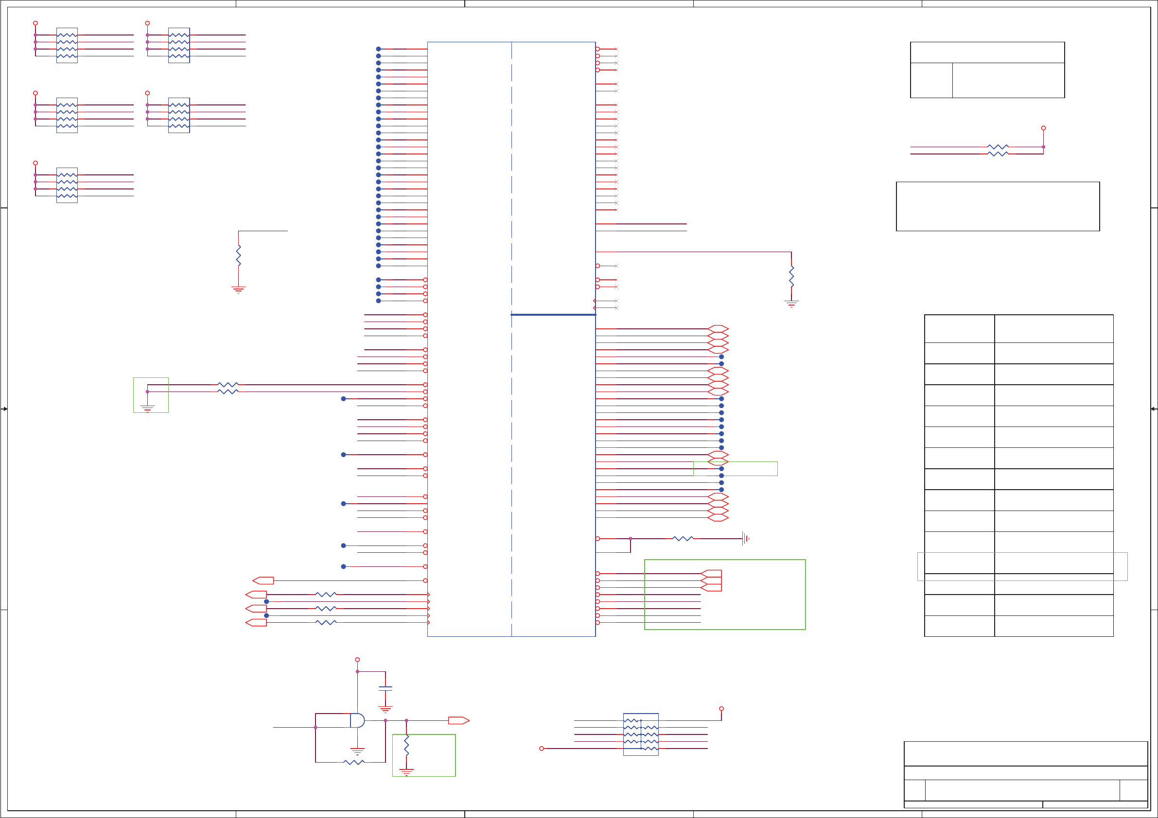Select the capacitor above the AND gate
Image resolution: width=1158 pixels, height=818 pixels.
(386, 688)
